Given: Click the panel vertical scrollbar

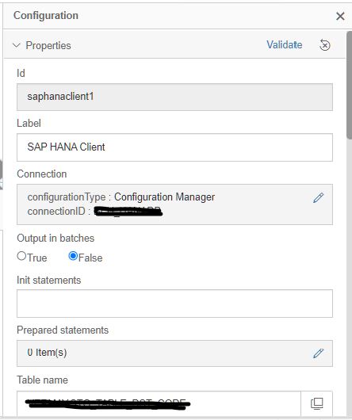Looking at the screenshot, I should (x=349, y=85).
